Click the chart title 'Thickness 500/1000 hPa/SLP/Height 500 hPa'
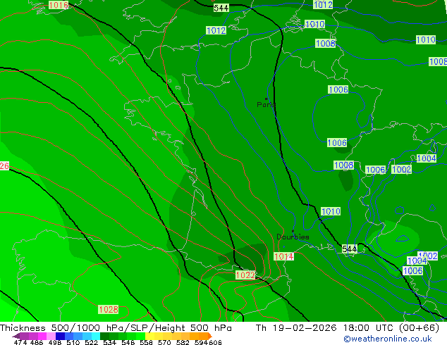Image resolution: width=447 pixels, height=345 pixels. coord(116,328)
